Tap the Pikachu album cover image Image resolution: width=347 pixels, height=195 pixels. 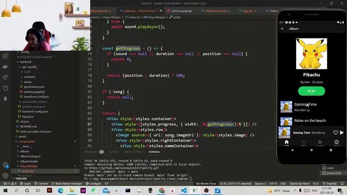311,54
